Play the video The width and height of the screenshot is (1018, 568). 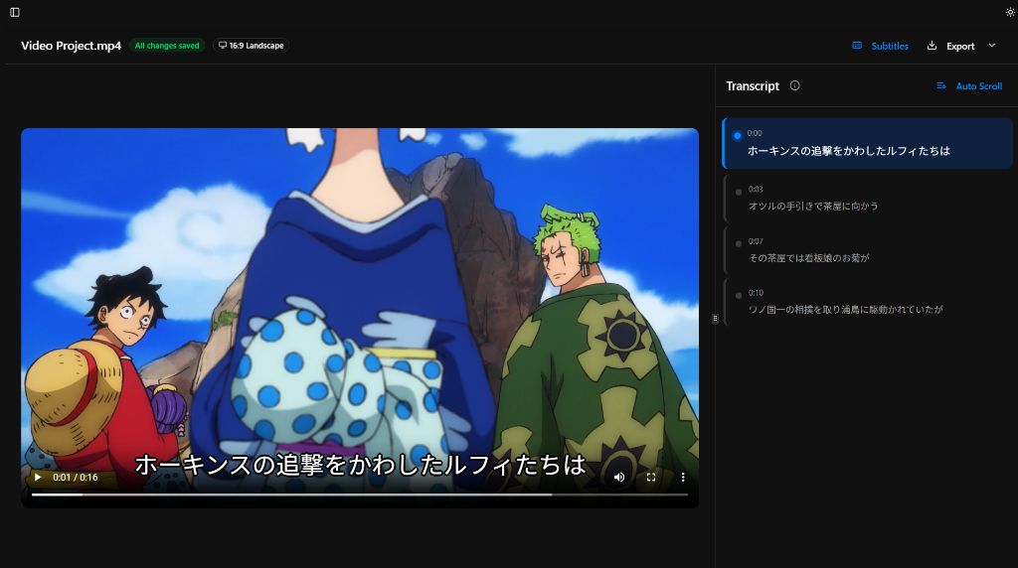pyautogui.click(x=39, y=478)
